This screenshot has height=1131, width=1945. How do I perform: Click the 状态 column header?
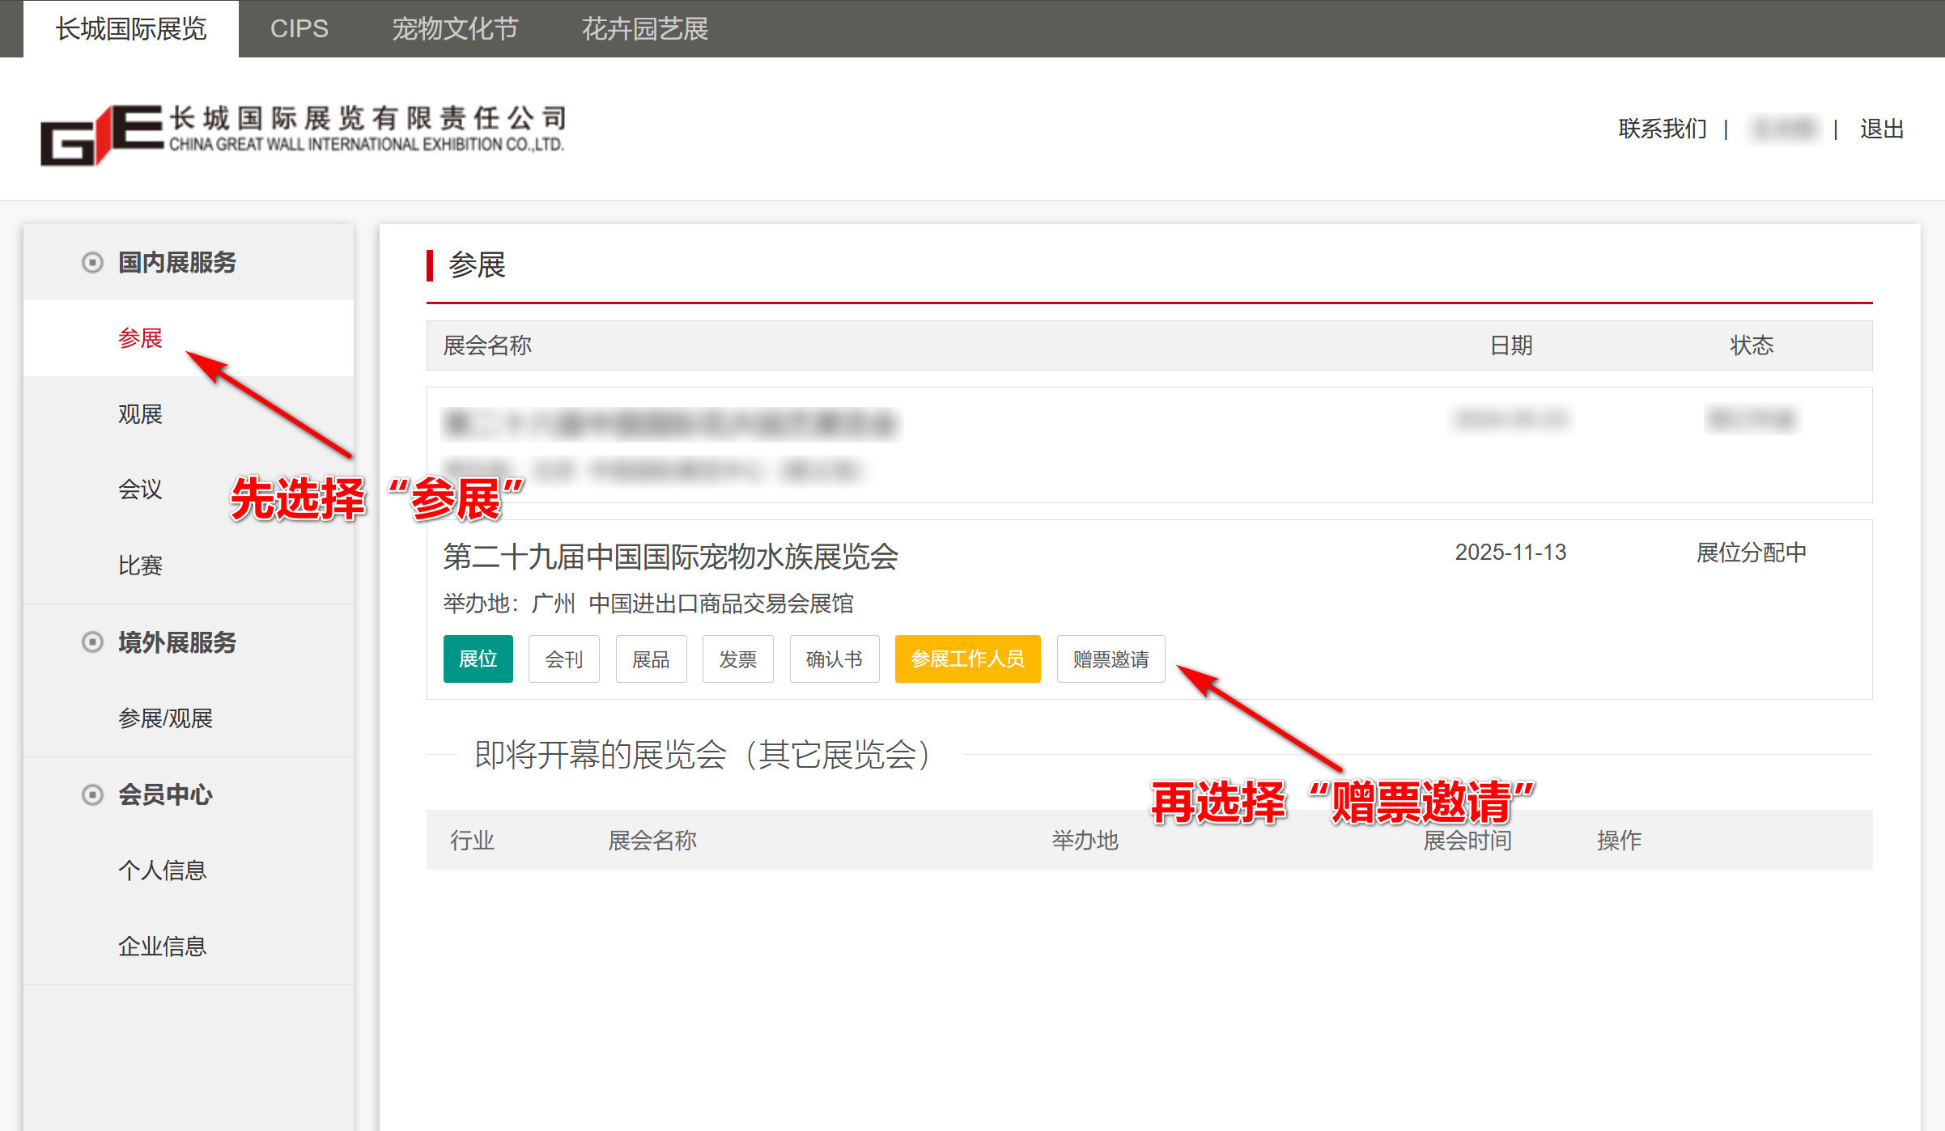(1752, 345)
